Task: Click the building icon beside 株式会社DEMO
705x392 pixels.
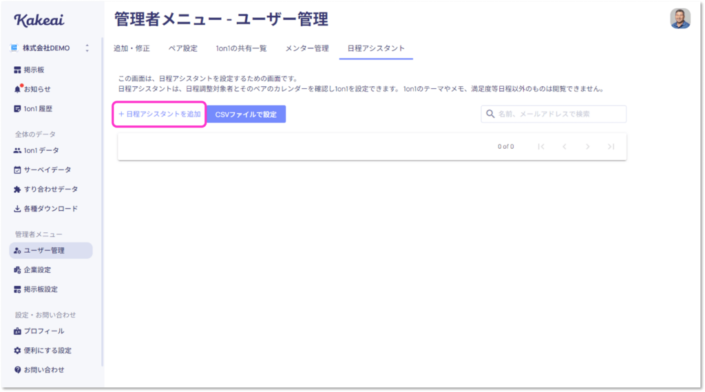Action: tap(14, 48)
